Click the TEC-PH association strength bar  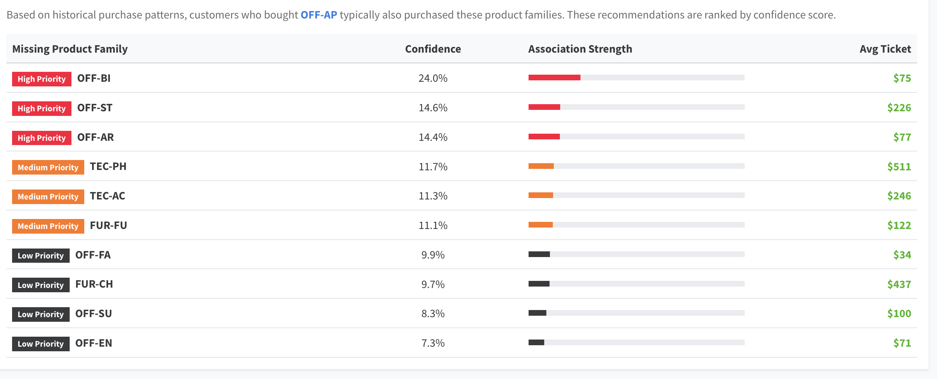[636, 166]
